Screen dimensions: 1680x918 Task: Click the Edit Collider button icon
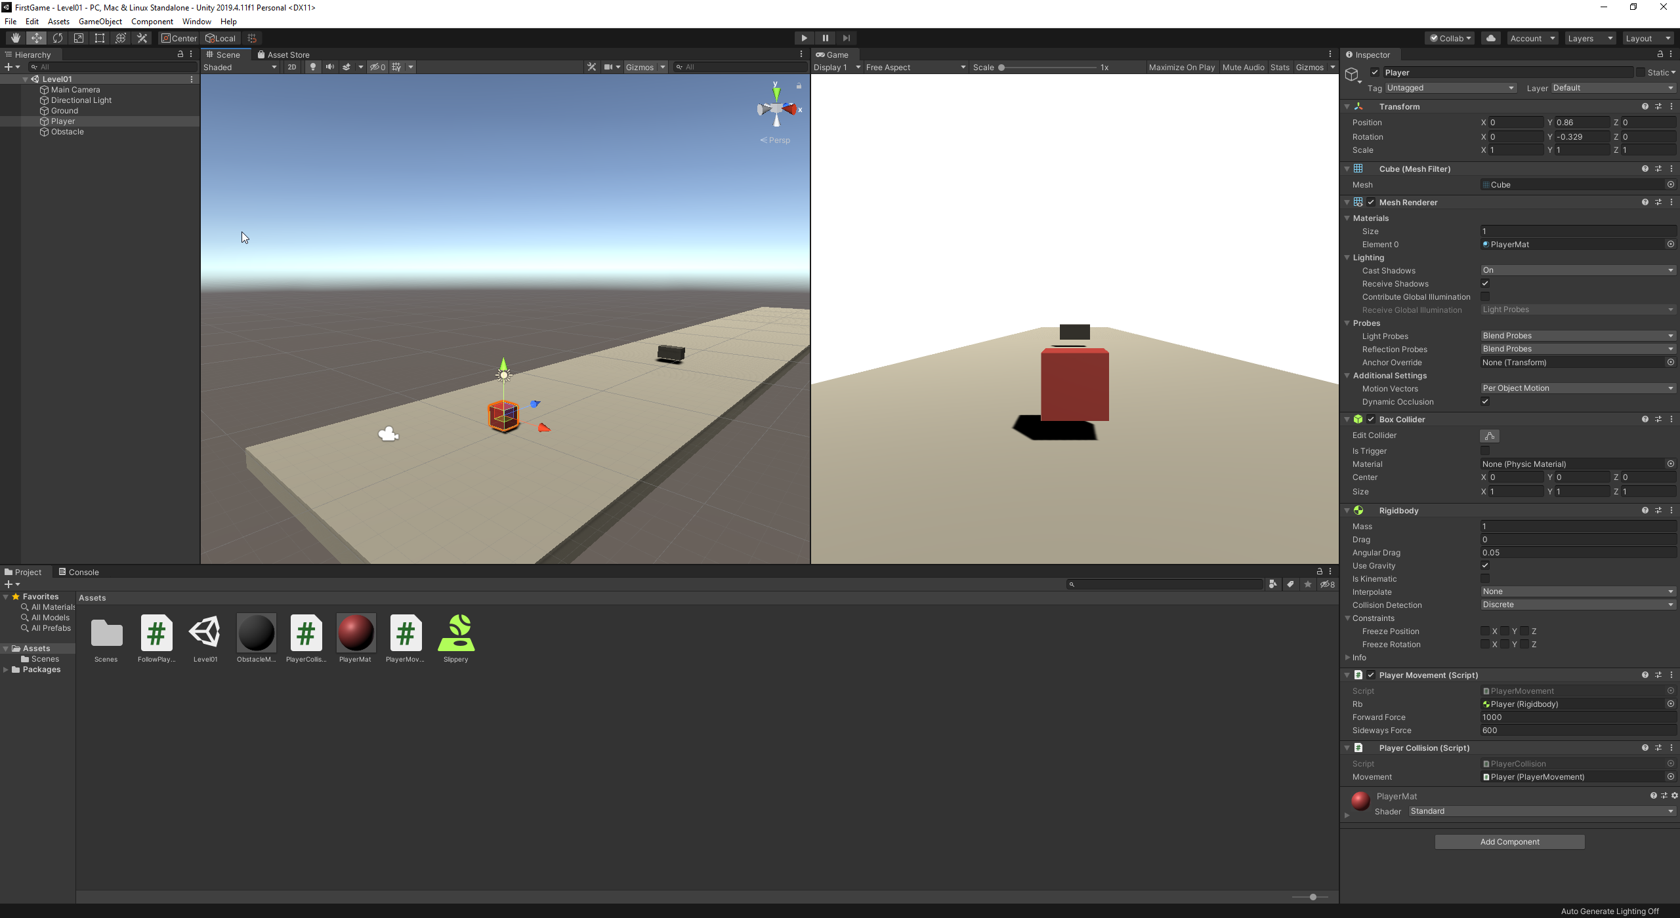[x=1490, y=436]
